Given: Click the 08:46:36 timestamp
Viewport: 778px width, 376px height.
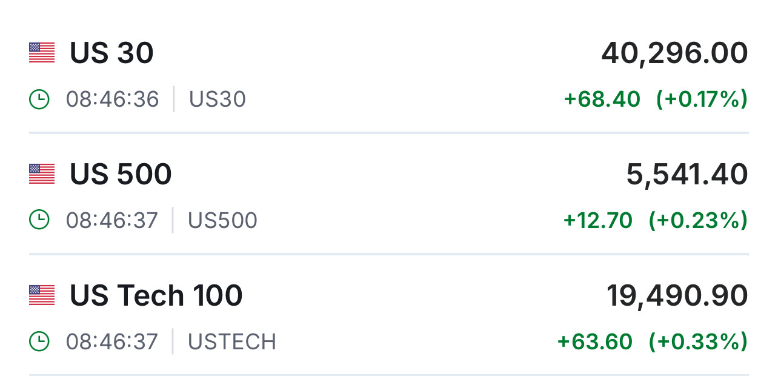Looking at the screenshot, I should [113, 99].
